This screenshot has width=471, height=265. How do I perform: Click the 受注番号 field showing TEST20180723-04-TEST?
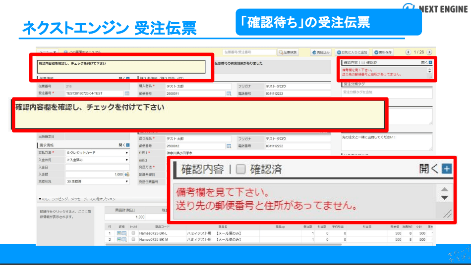(x=94, y=93)
